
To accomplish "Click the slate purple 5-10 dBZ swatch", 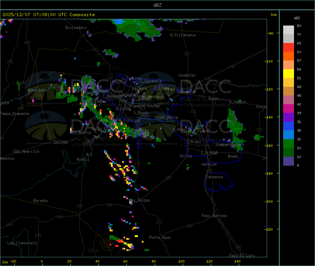I will tap(288, 161).
